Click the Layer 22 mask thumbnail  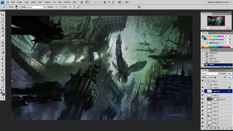[216, 99]
